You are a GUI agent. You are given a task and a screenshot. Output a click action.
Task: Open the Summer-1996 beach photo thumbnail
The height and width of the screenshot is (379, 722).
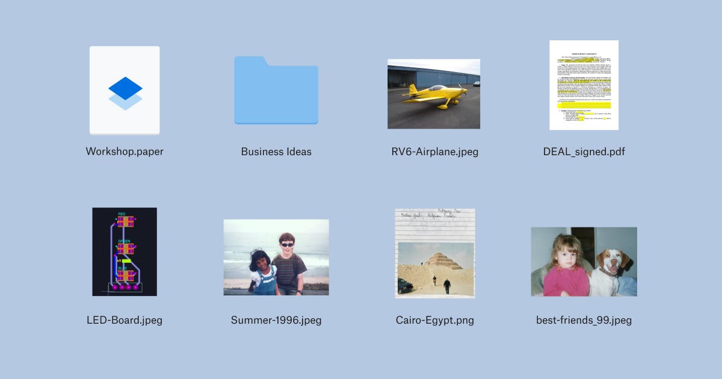tap(276, 257)
